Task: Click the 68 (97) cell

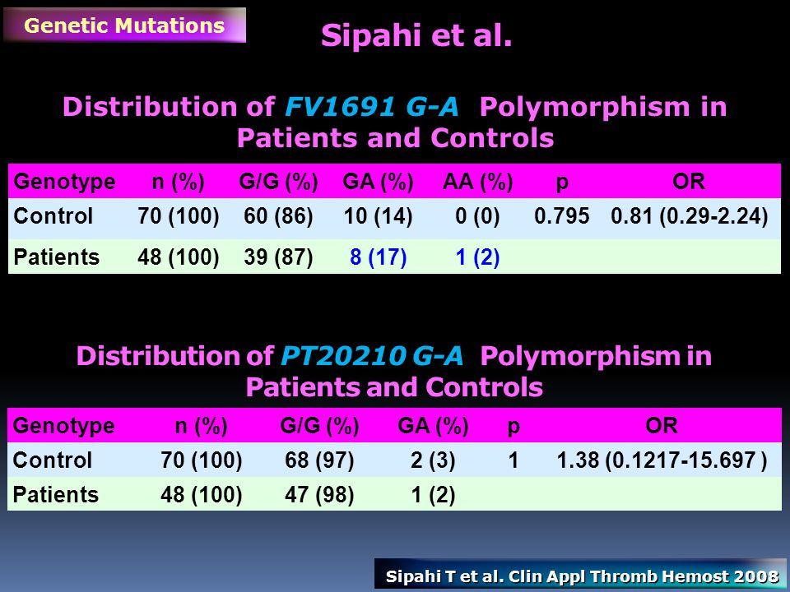Action: coord(319,460)
